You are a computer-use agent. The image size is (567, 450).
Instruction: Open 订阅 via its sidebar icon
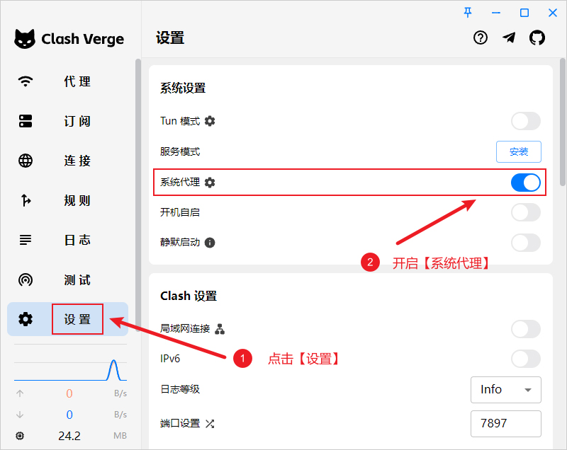point(26,121)
